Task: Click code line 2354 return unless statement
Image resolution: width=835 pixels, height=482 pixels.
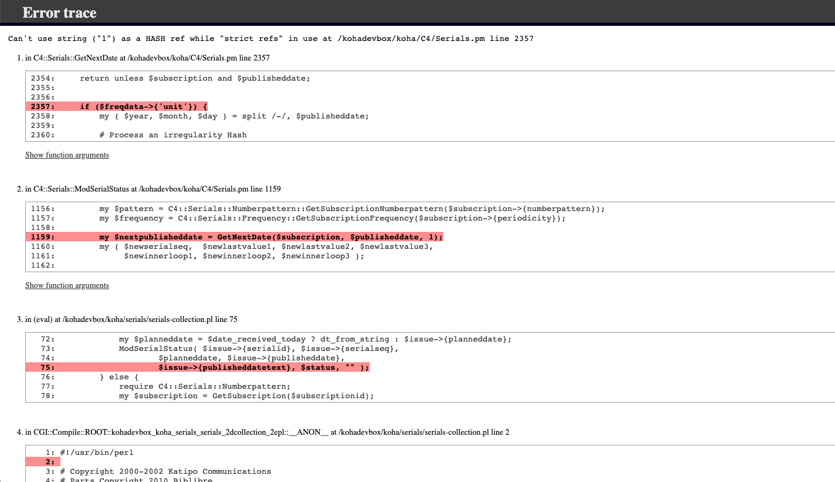Action: pos(195,78)
